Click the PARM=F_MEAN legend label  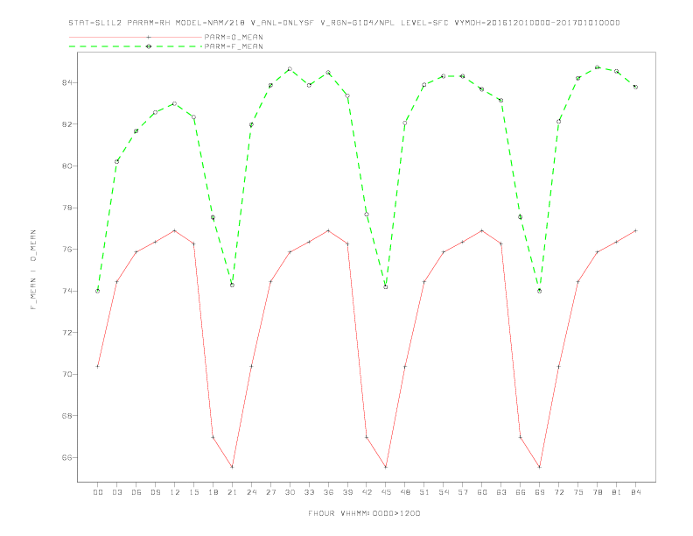pos(234,46)
